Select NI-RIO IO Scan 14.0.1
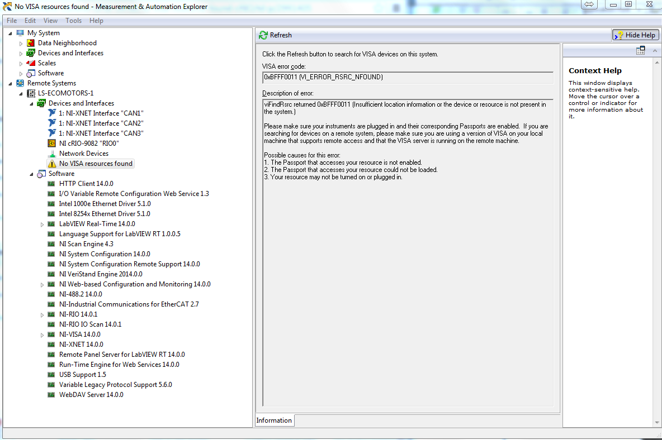This screenshot has height=440, width=662. 90,324
